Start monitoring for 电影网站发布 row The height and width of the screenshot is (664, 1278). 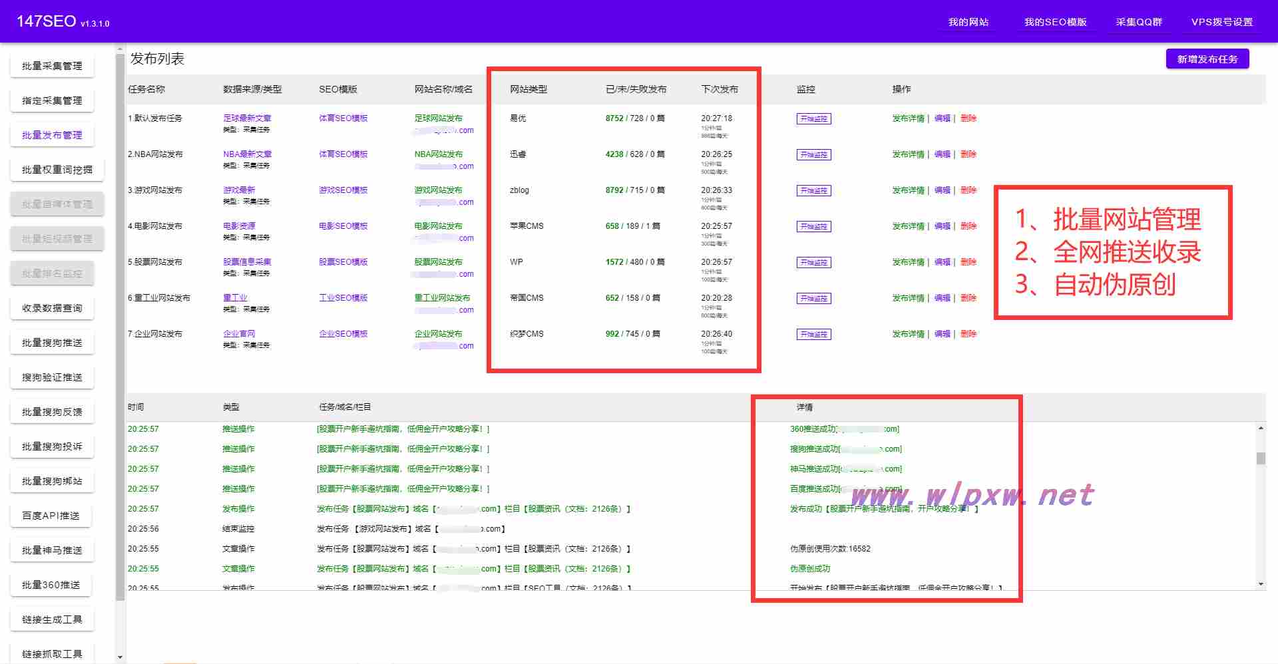tap(813, 226)
